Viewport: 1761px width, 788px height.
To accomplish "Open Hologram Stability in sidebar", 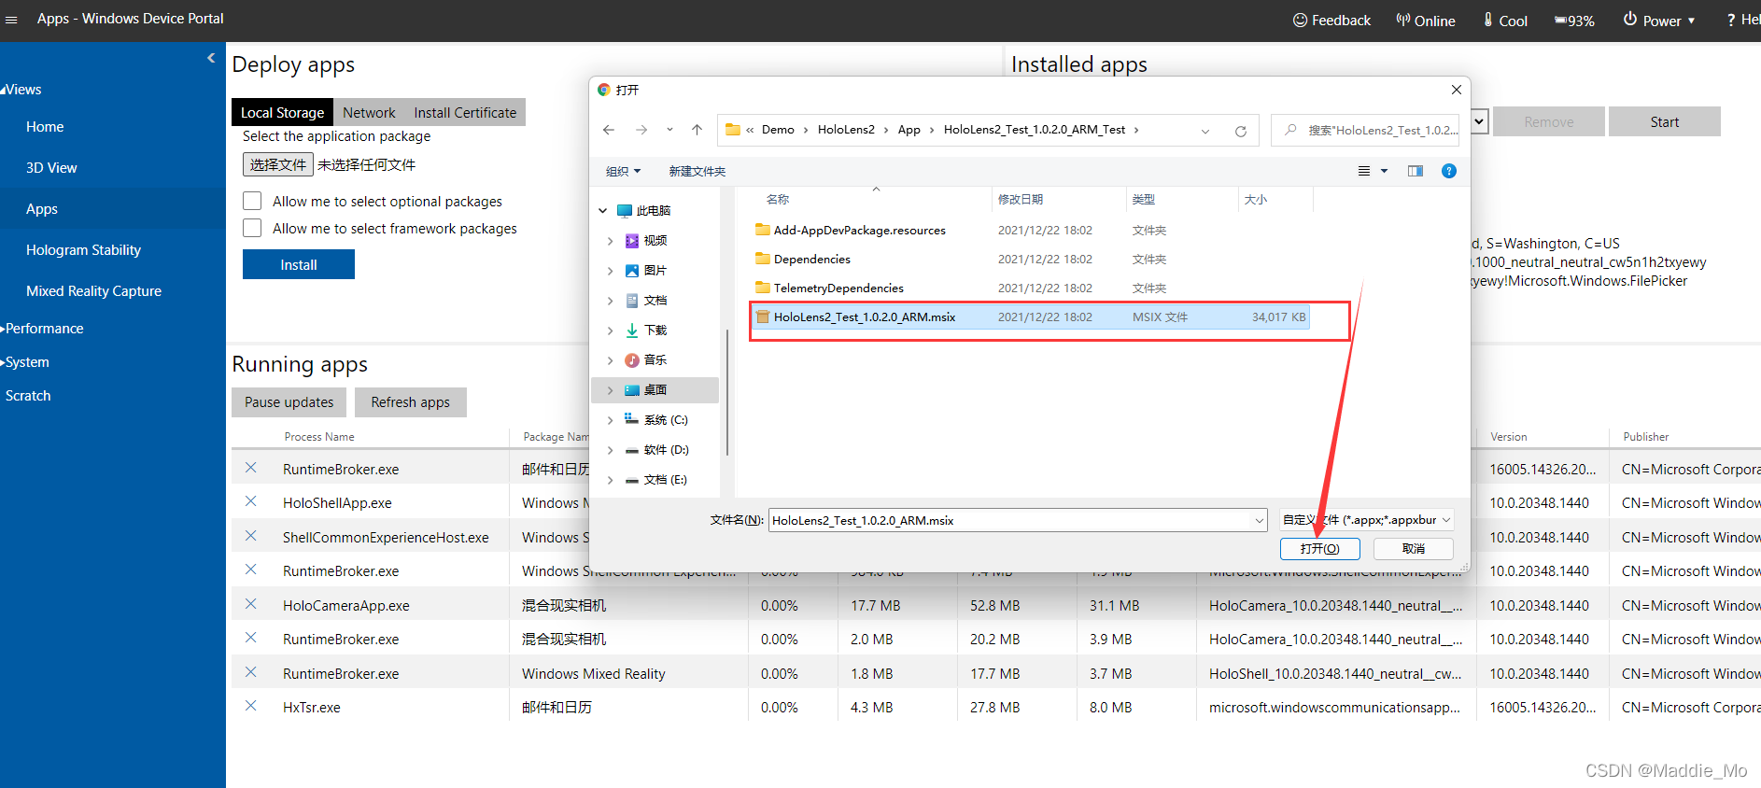I will point(83,250).
